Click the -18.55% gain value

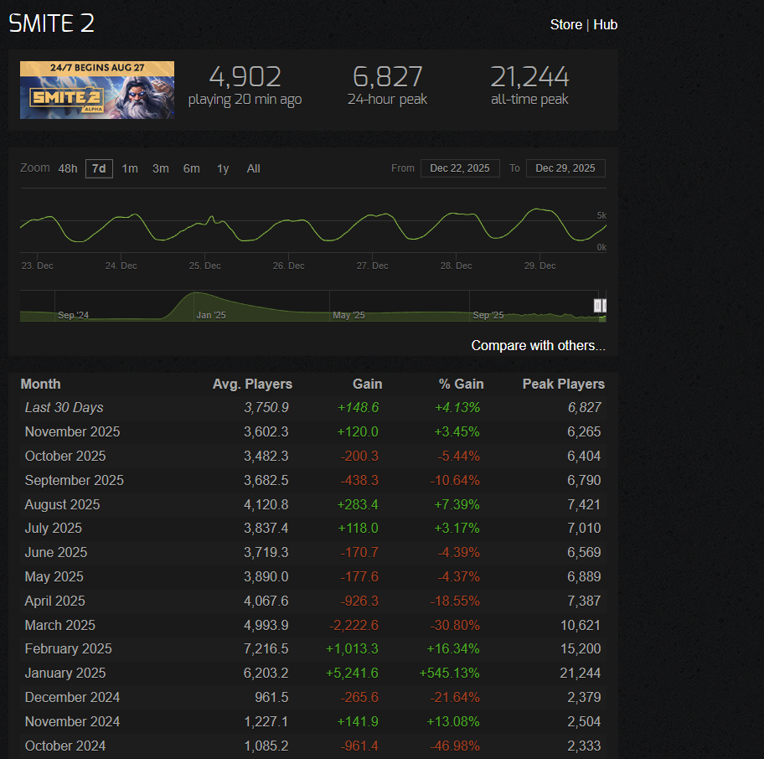455,601
